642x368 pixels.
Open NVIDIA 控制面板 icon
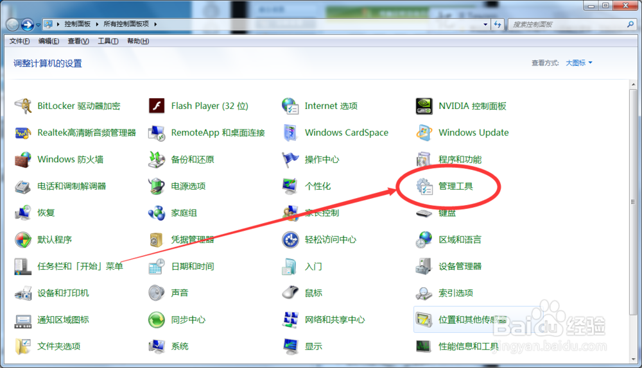click(x=424, y=106)
